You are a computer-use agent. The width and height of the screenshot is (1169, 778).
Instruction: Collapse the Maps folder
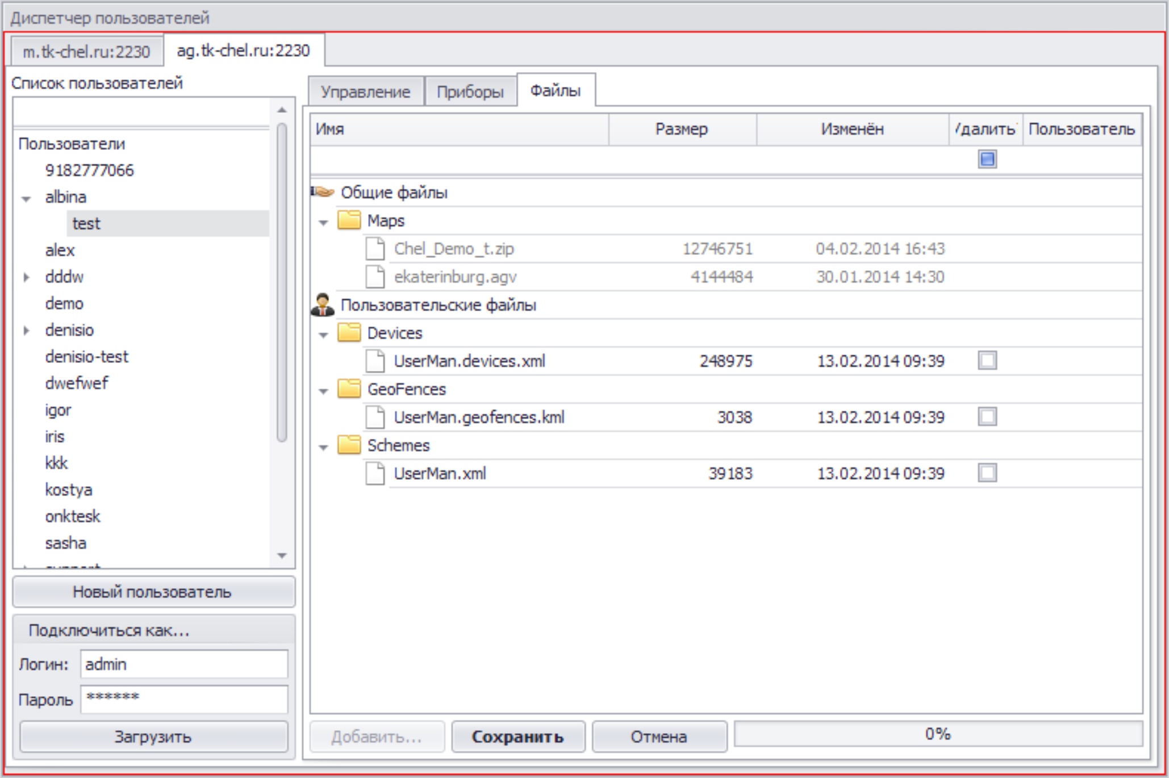(324, 222)
